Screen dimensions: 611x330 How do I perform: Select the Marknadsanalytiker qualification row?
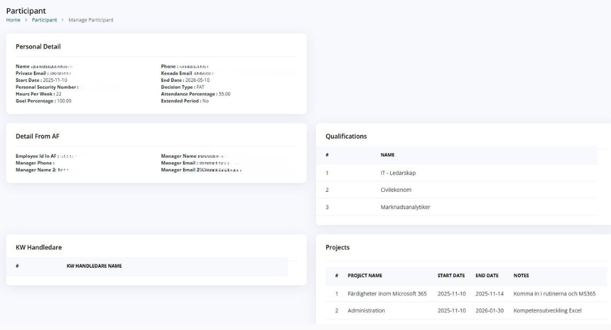405,207
